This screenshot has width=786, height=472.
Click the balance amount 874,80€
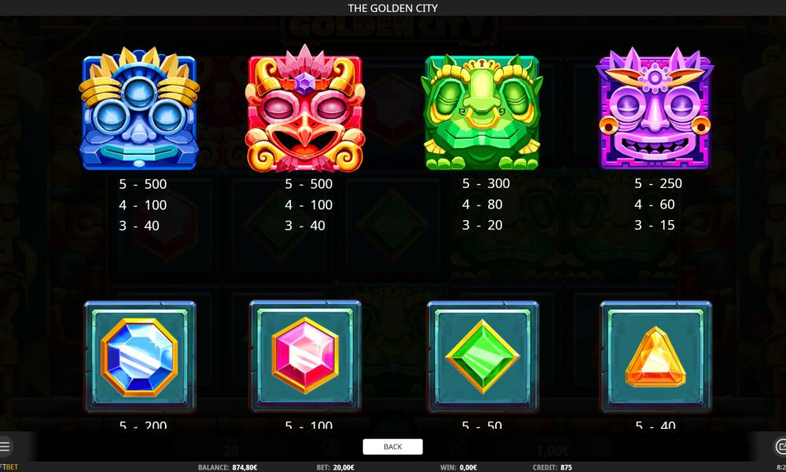click(244, 467)
